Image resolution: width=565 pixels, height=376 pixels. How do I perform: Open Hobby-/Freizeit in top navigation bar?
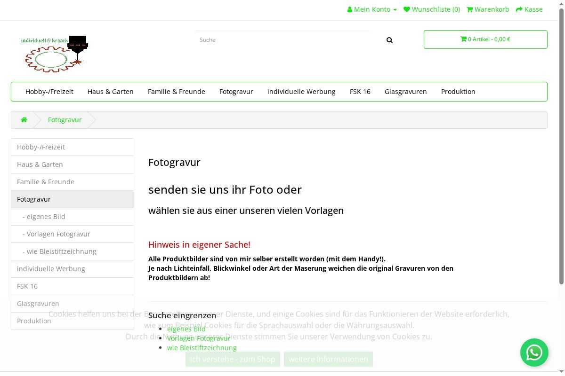pos(49,92)
